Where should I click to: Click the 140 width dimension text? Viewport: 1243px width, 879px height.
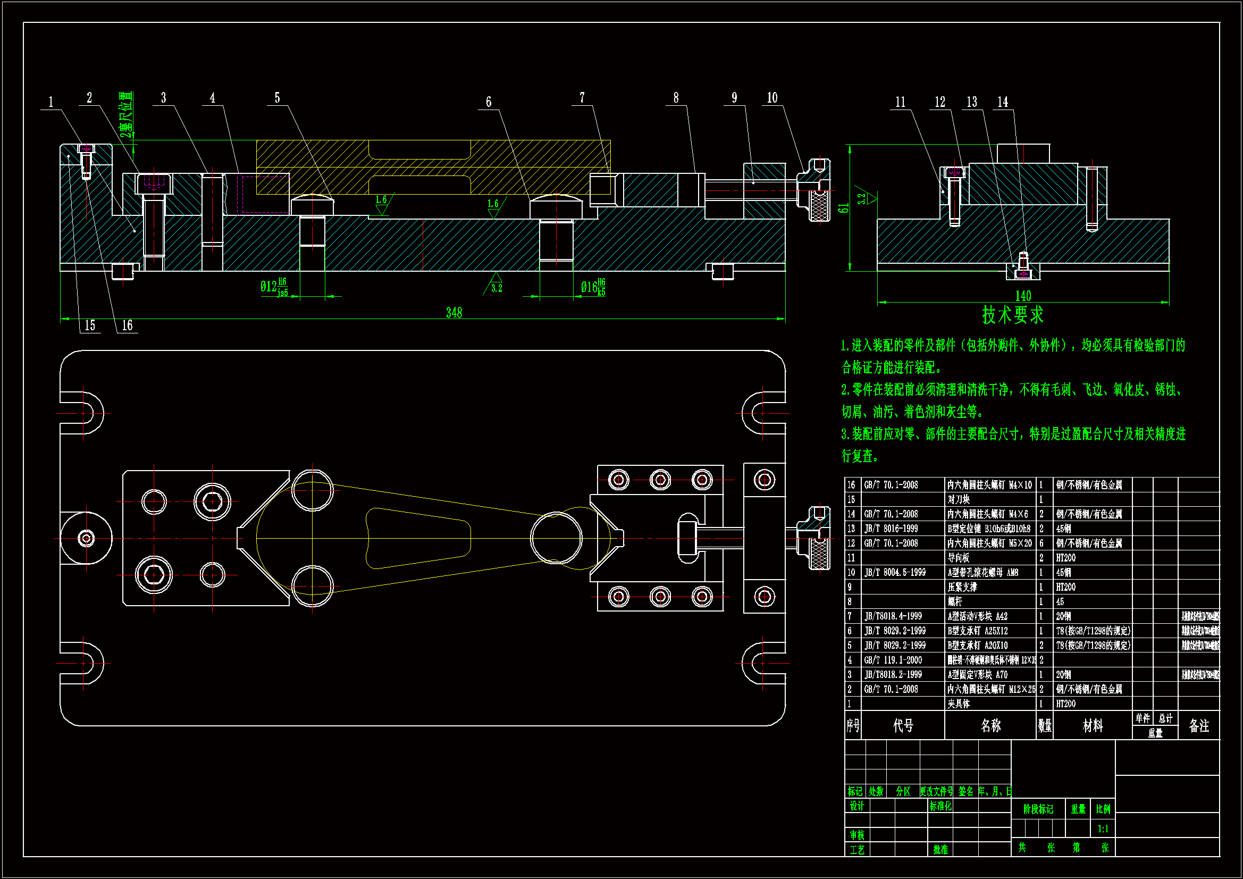[x=1023, y=296]
